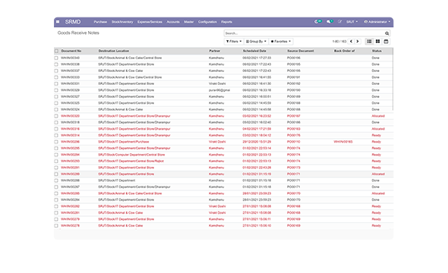The height and width of the screenshot is (273, 448).
Task: Open the apps grid menu icon
Action: [x=58, y=22]
